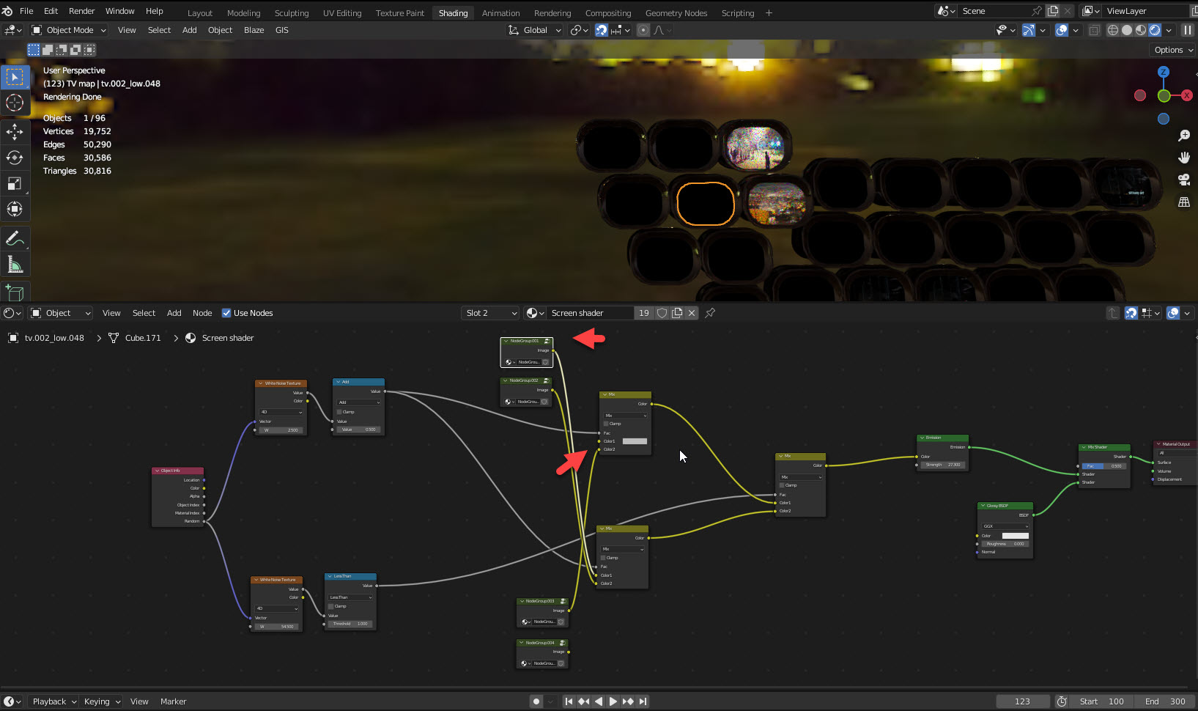Screen dimensions: 1198x711
Task: Choose the Scale tool
Action: (15, 183)
